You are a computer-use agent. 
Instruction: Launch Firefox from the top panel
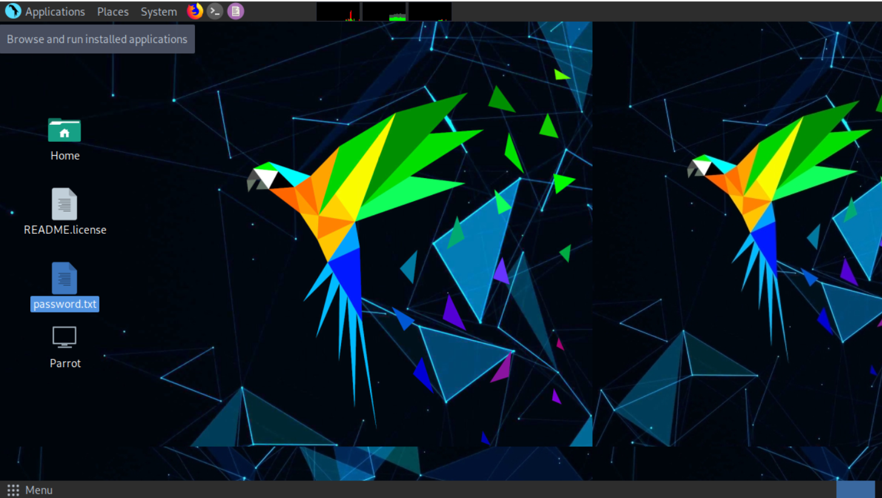194,11
